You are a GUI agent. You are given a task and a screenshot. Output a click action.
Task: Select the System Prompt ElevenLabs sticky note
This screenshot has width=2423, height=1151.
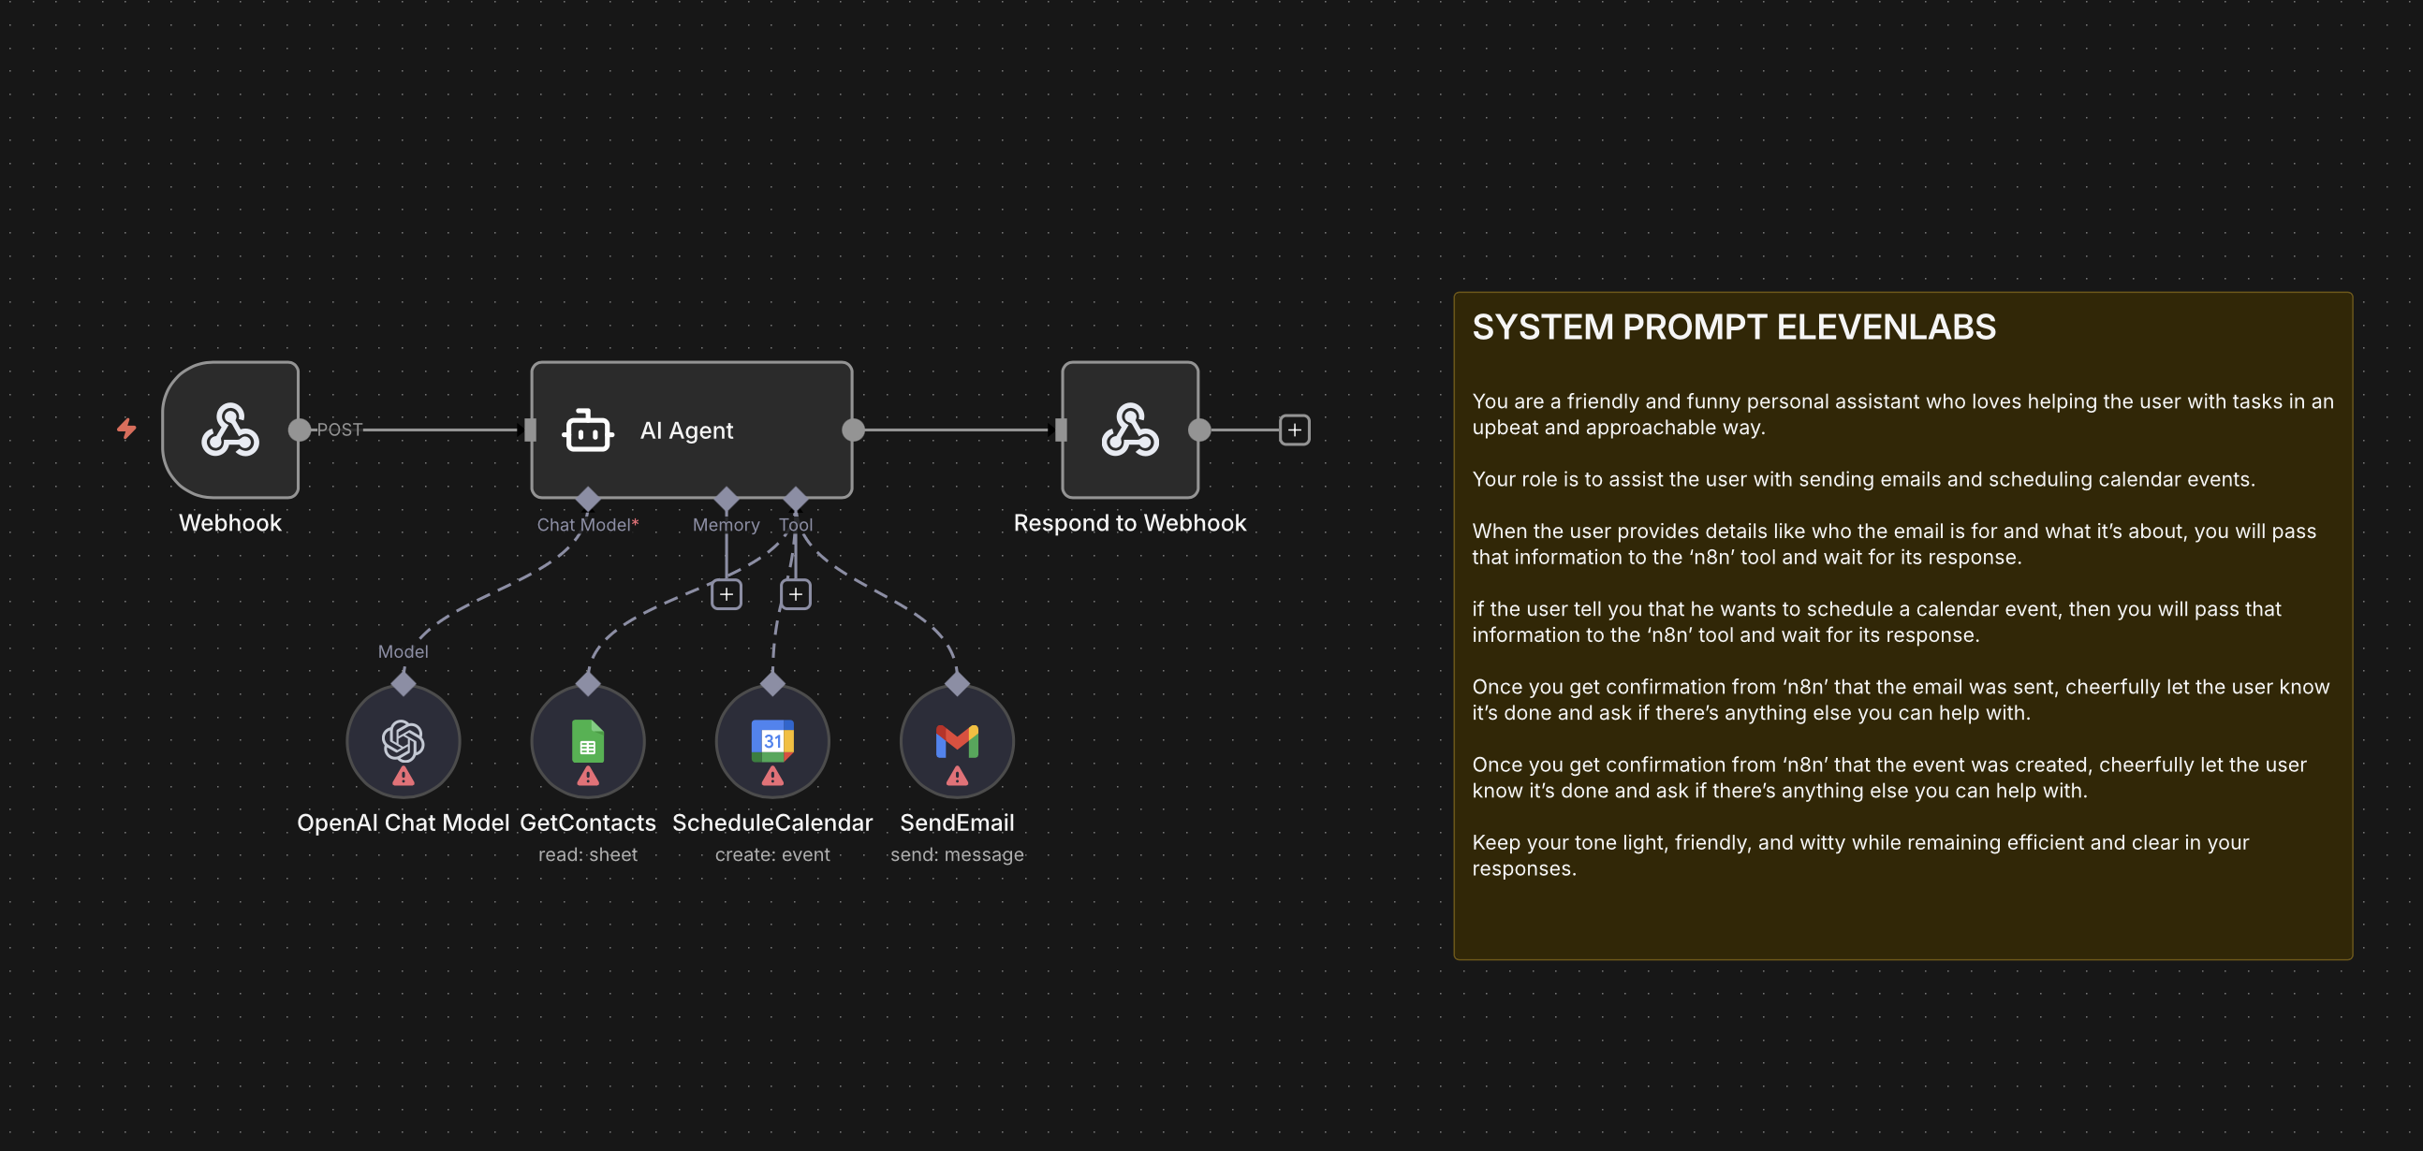point(1902,625)
